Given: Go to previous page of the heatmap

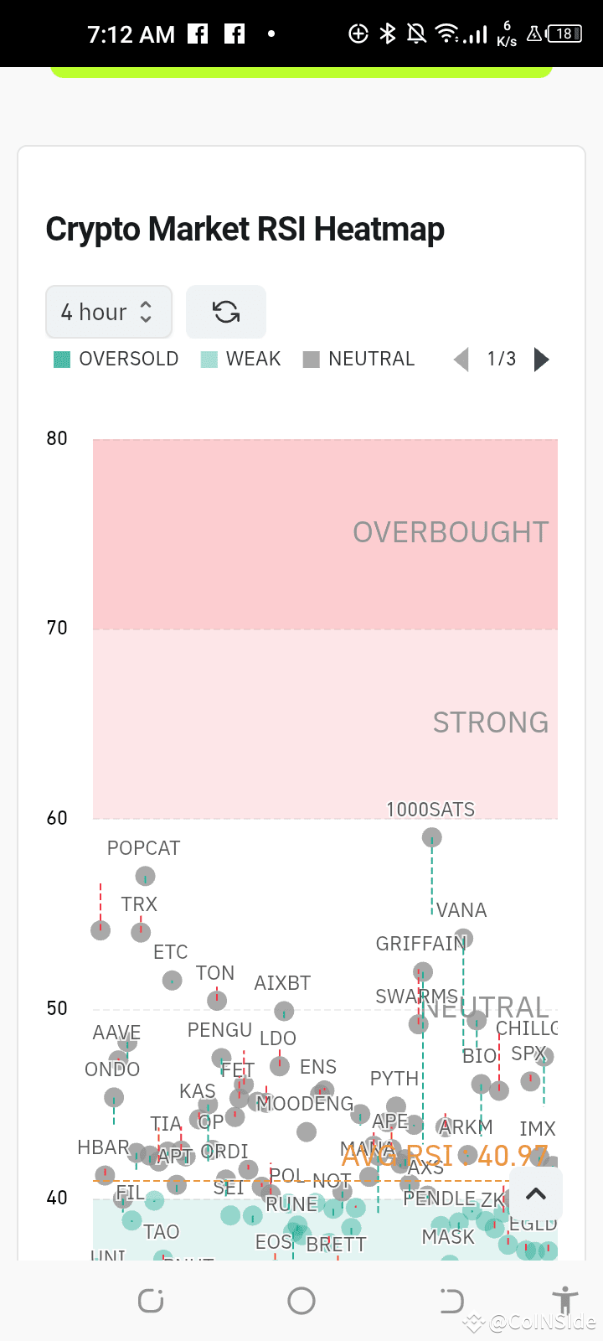Looking at the screenshot, I should click(x=461, y=359).
